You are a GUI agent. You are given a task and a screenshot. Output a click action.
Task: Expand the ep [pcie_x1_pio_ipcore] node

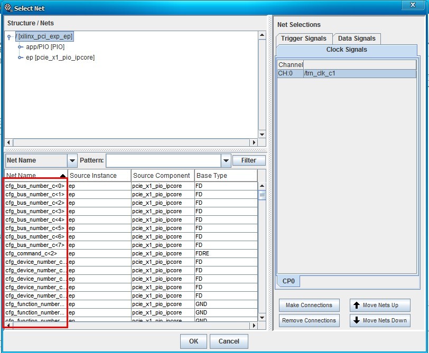pos(20,58)
